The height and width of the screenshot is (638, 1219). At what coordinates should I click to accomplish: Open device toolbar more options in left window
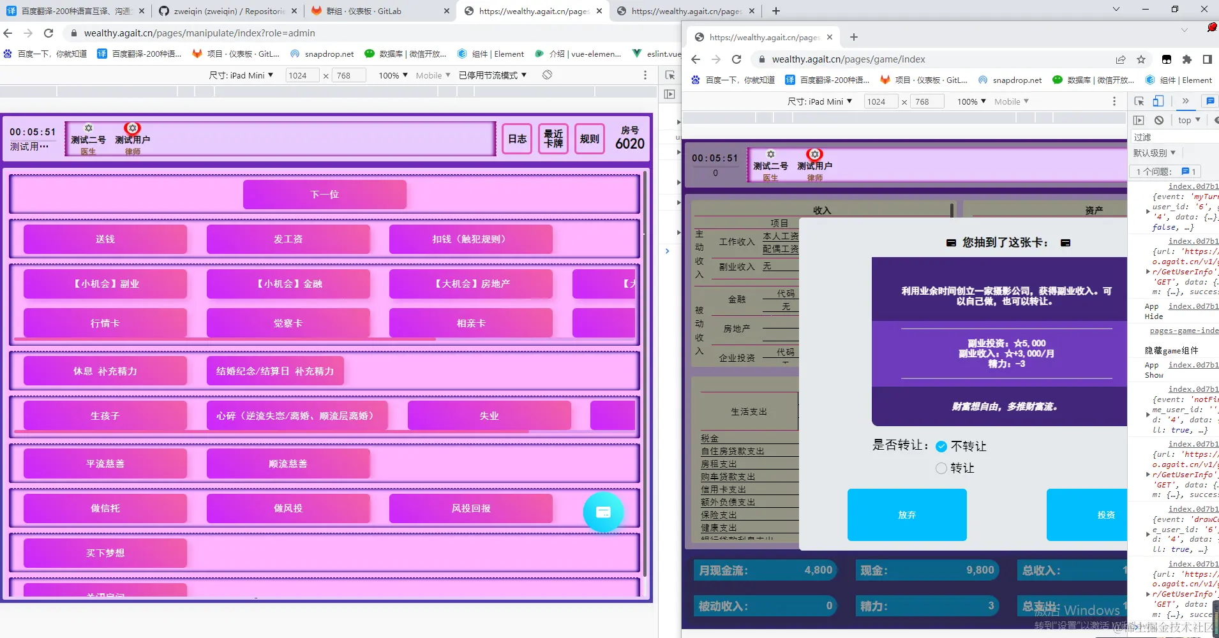645,75
